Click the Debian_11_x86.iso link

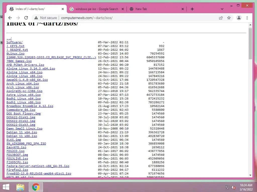22,136
